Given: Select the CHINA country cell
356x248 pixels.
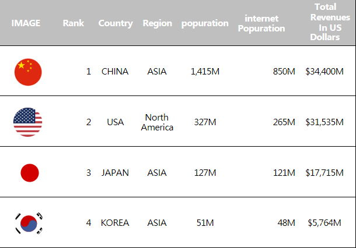Looking at the screenshot, I should [x=115, y=72].
